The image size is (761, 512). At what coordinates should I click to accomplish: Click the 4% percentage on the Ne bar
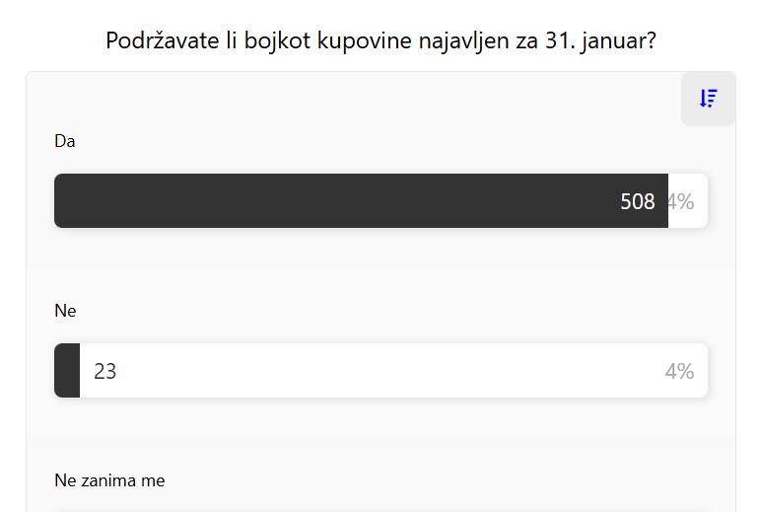[679, 372]
